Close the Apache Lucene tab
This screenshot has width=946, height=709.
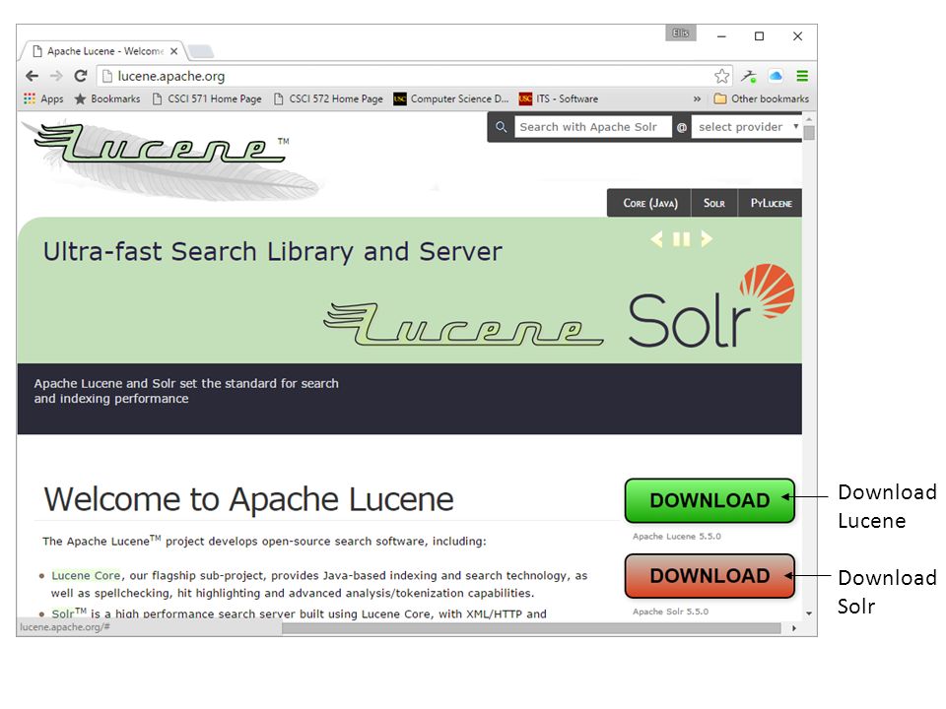pos(173,51)
